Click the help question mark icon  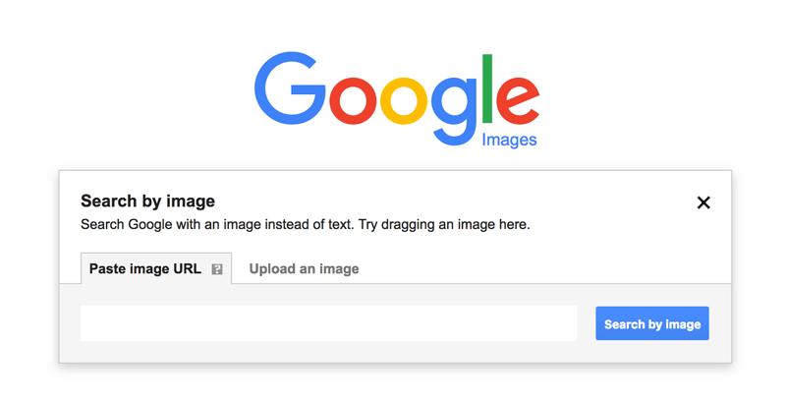tap(217, 269)
